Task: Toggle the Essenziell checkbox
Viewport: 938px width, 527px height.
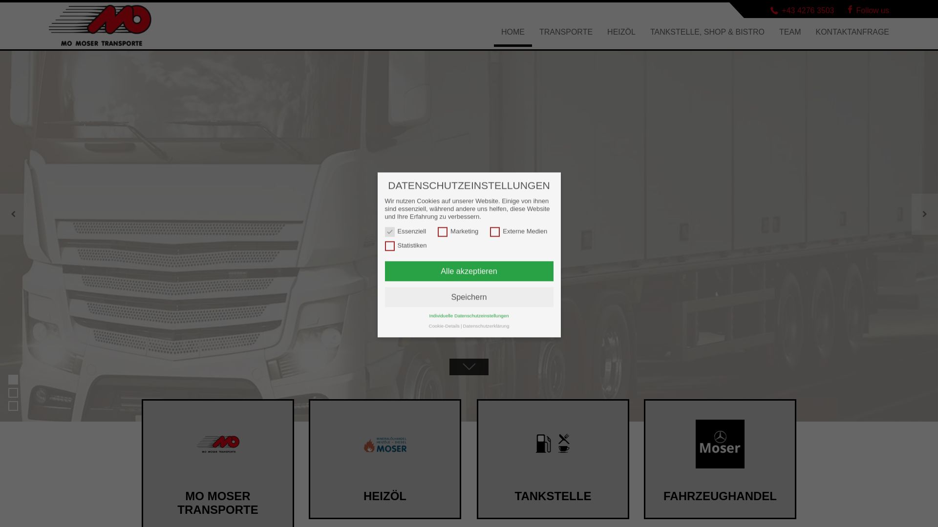Action: [389, 232]
